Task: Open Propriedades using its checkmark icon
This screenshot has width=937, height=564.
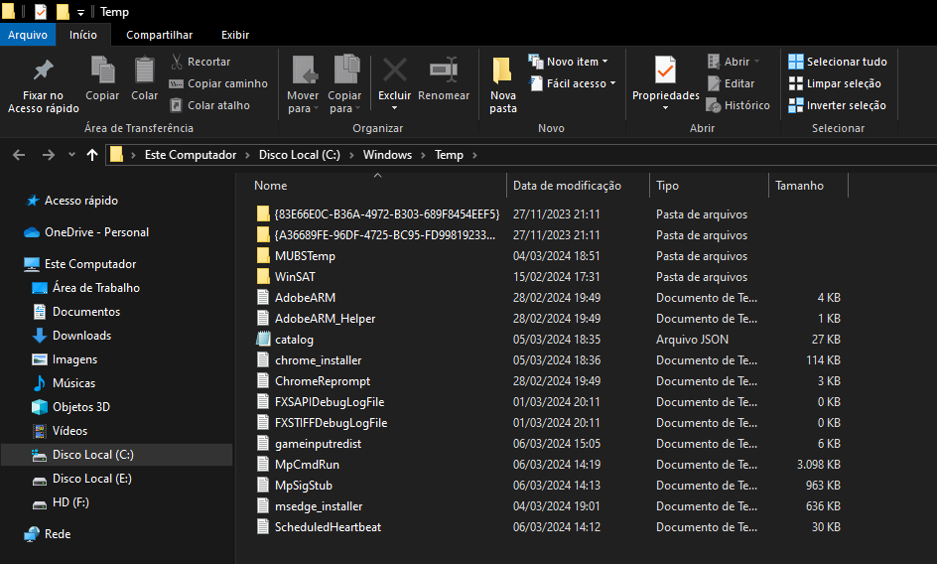Action: point(665,70)
